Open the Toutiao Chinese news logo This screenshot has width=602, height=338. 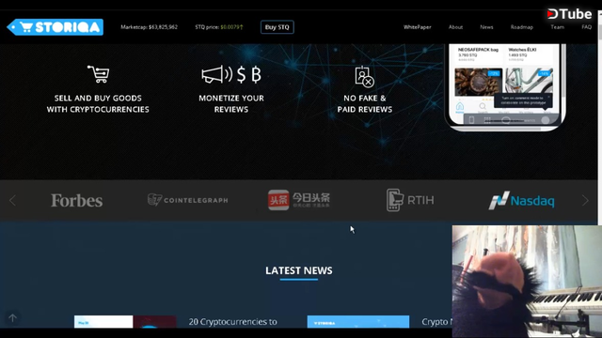coord(299,200)
